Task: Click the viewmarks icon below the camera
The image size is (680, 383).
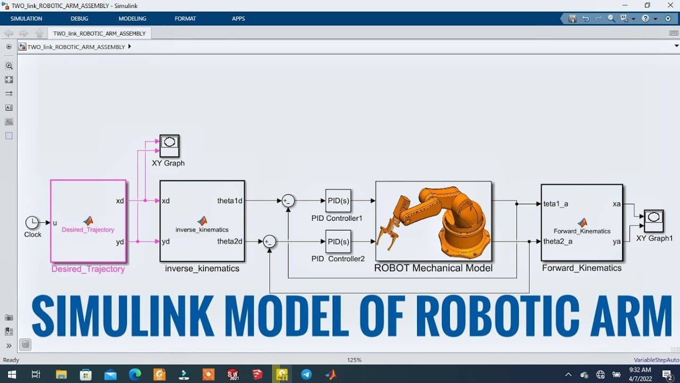Action: point(8,331)
